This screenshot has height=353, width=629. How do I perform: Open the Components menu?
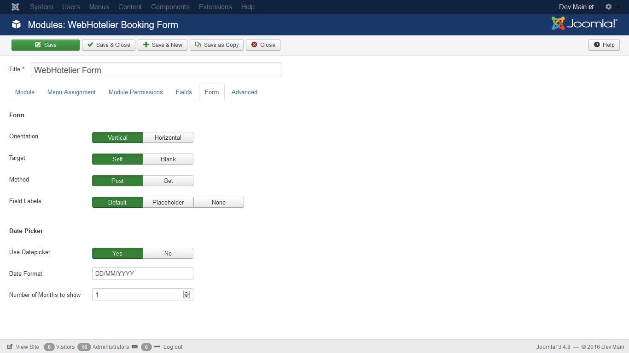point(170,7)
